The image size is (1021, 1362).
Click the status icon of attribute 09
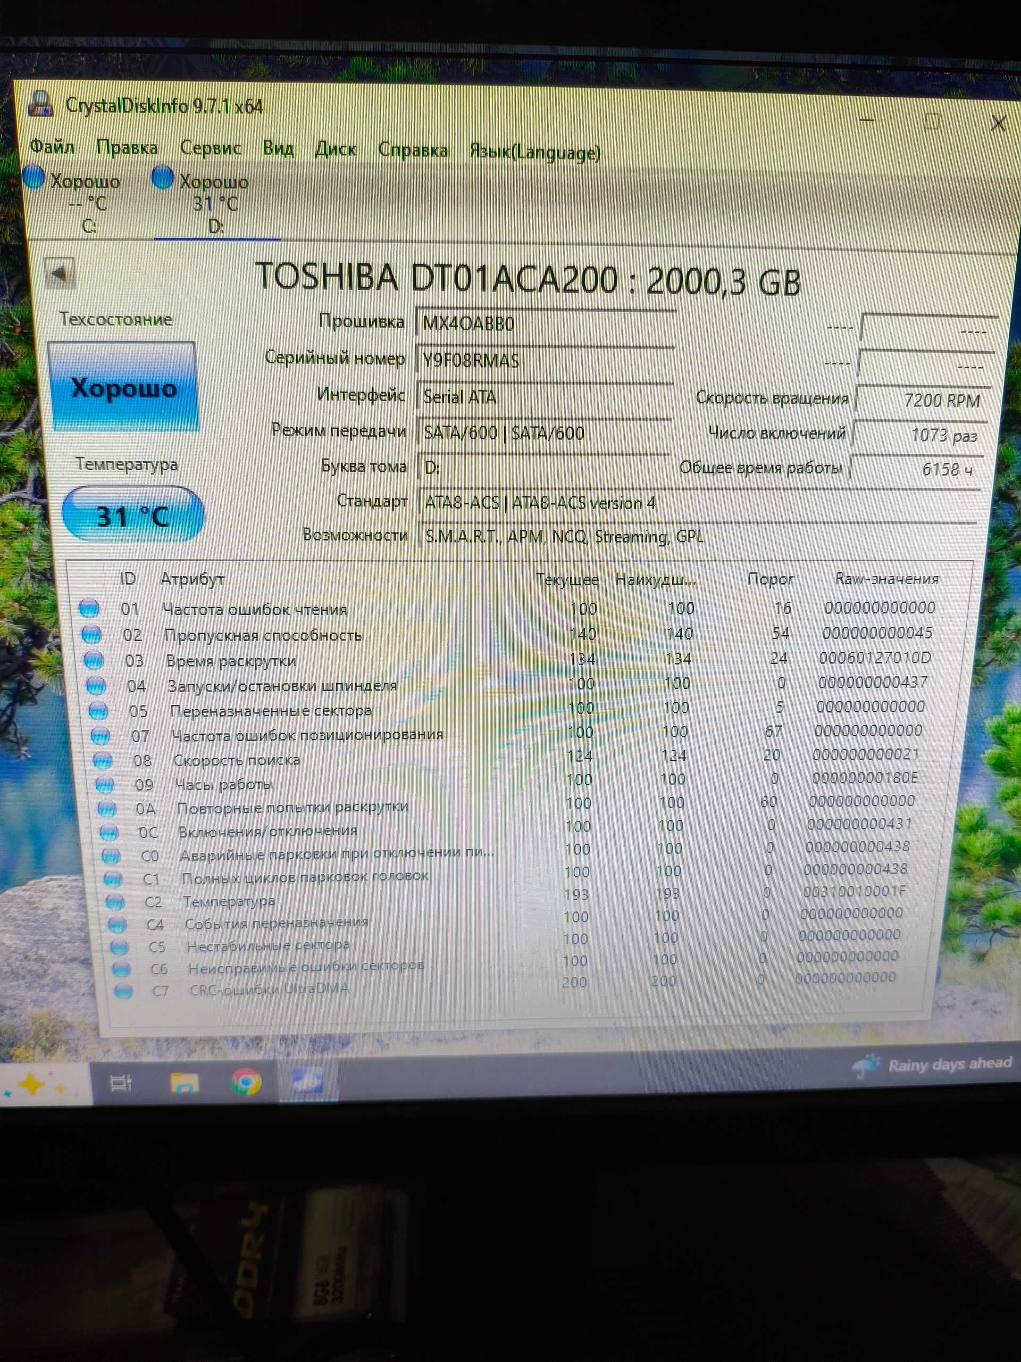coord(105,784)
